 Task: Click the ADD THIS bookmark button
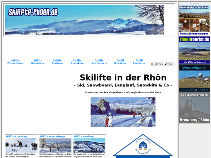(163, 64)
